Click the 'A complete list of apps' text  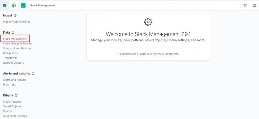[x=148, y=54]
